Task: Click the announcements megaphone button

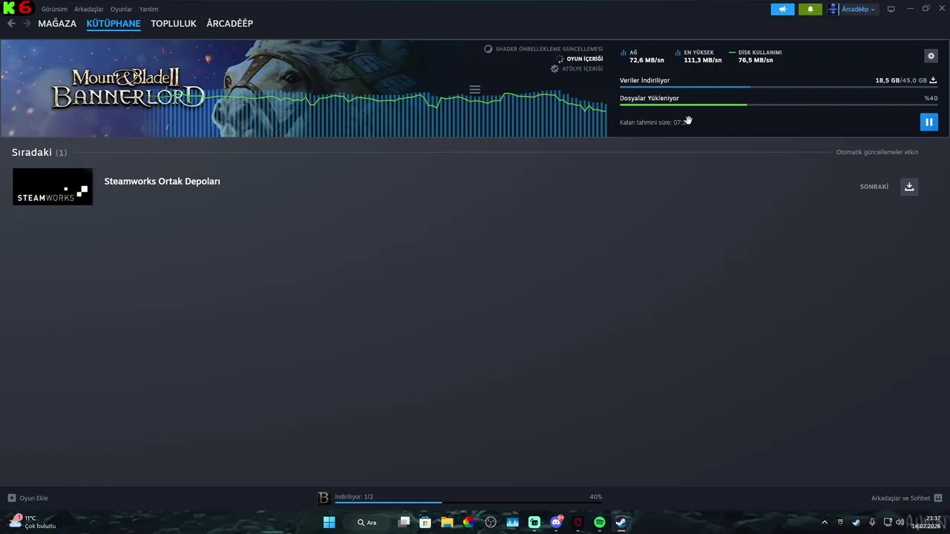Action: click(782, 9)
